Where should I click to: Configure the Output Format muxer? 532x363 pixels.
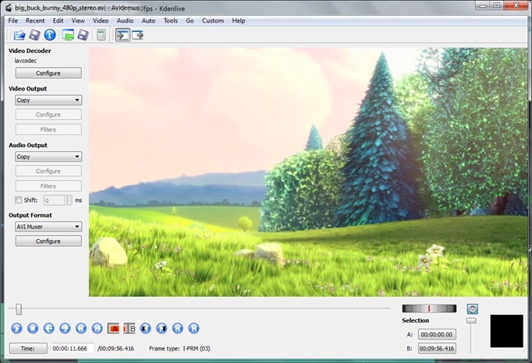(48, 241)
